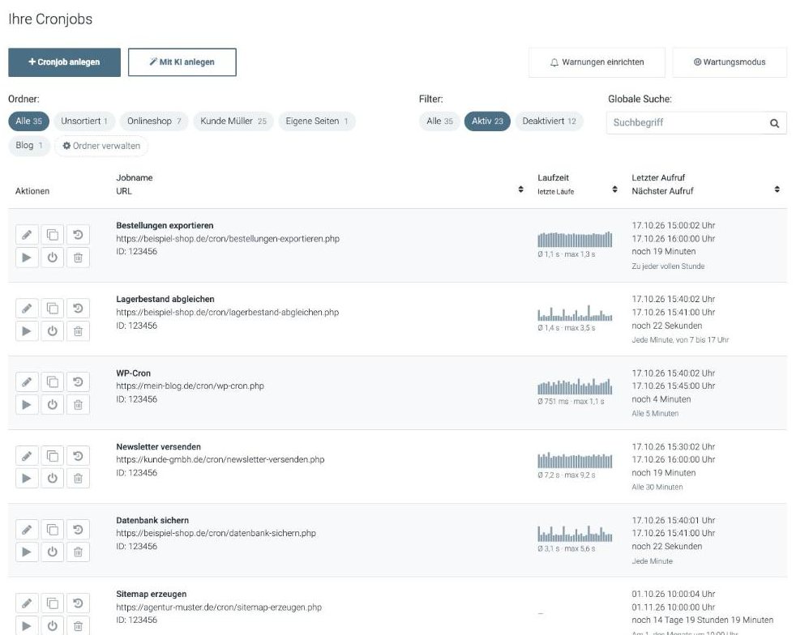Edit the Bestellungen exportieren job
This screenshot has width=796, height=635.
click(27, 235)
